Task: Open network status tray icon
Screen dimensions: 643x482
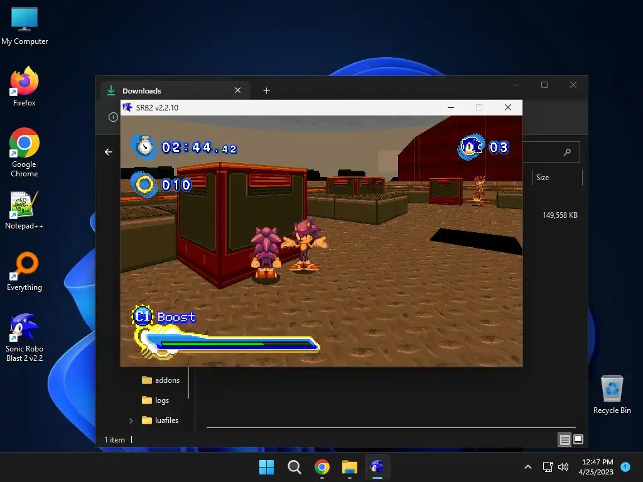Action: pyautogui.click(x=548, y=467)
